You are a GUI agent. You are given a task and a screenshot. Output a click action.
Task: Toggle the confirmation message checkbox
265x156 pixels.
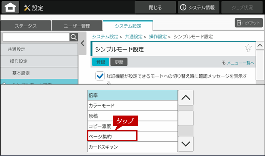pyautogui.click(x=100, y=76)
